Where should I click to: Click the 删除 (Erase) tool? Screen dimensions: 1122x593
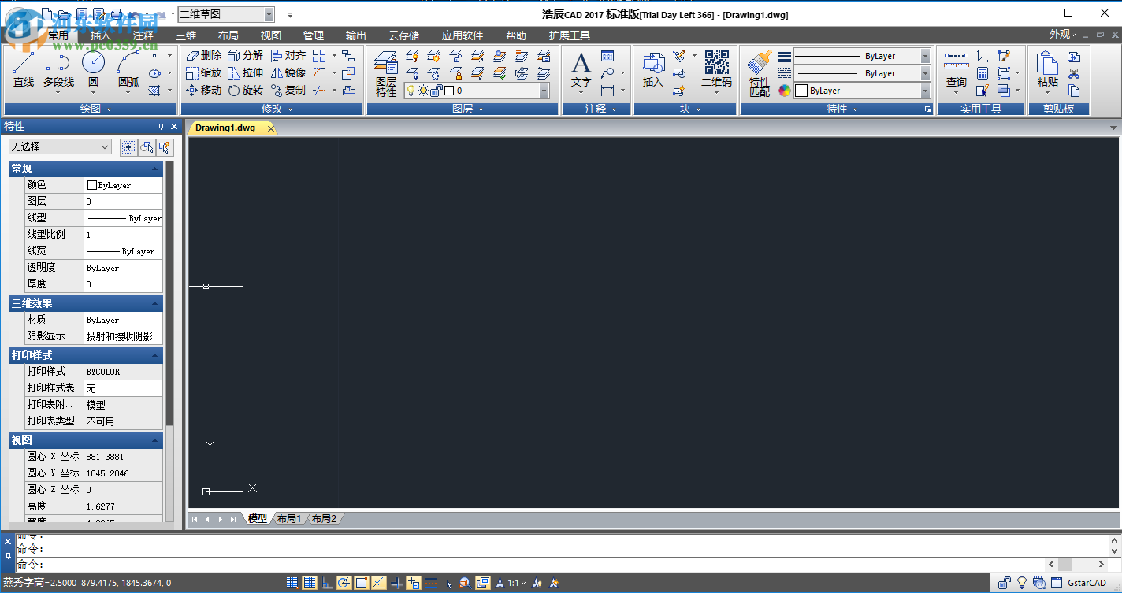(x=203, y=55)
